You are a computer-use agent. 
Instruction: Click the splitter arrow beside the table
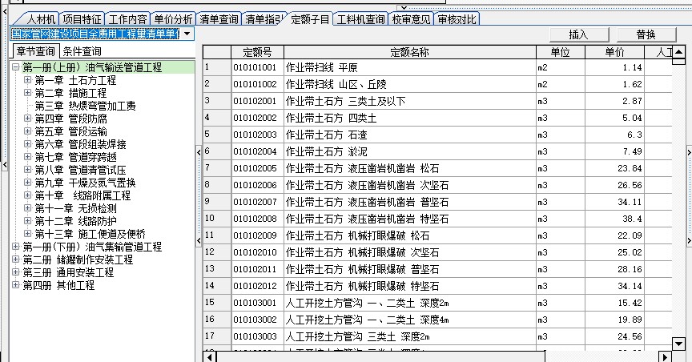click(x=199, y=151)
